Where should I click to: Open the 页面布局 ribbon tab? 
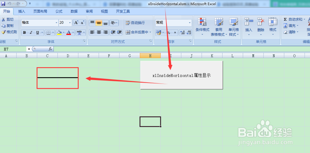40,11
